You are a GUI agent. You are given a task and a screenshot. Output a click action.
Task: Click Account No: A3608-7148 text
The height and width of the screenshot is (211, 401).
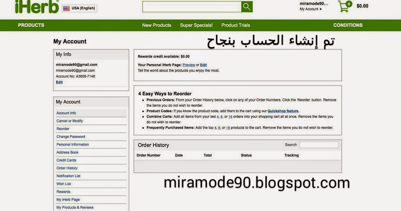75,76
